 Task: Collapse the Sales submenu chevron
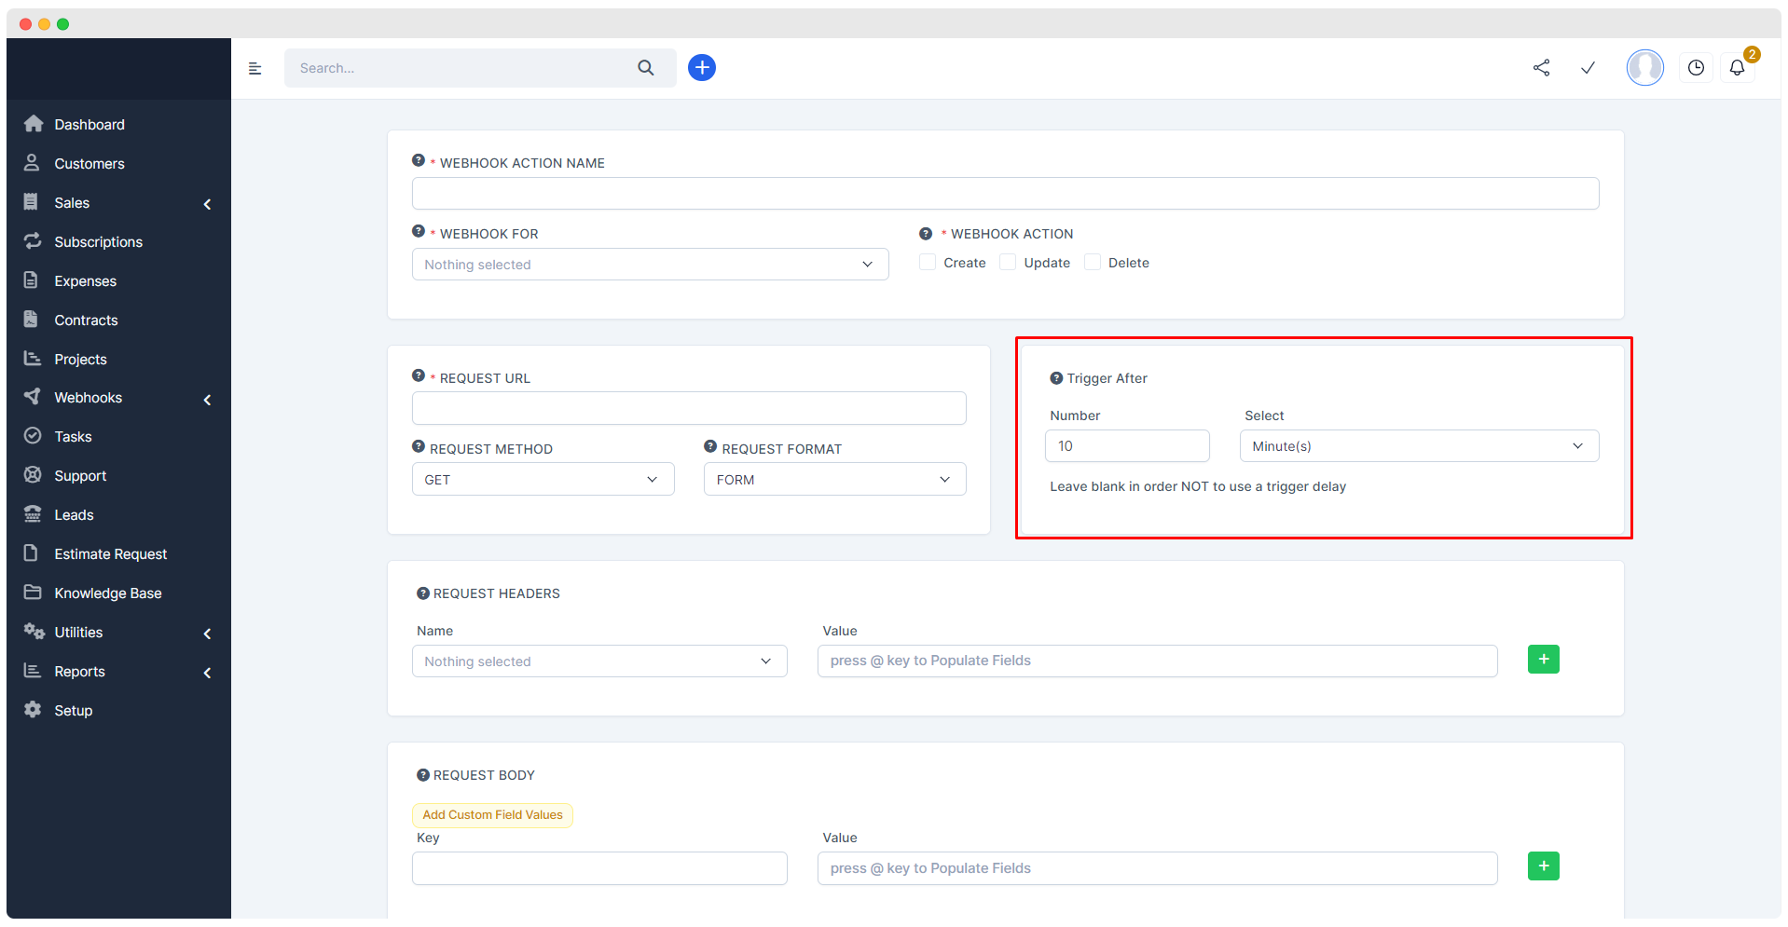(x=207, y=203)
